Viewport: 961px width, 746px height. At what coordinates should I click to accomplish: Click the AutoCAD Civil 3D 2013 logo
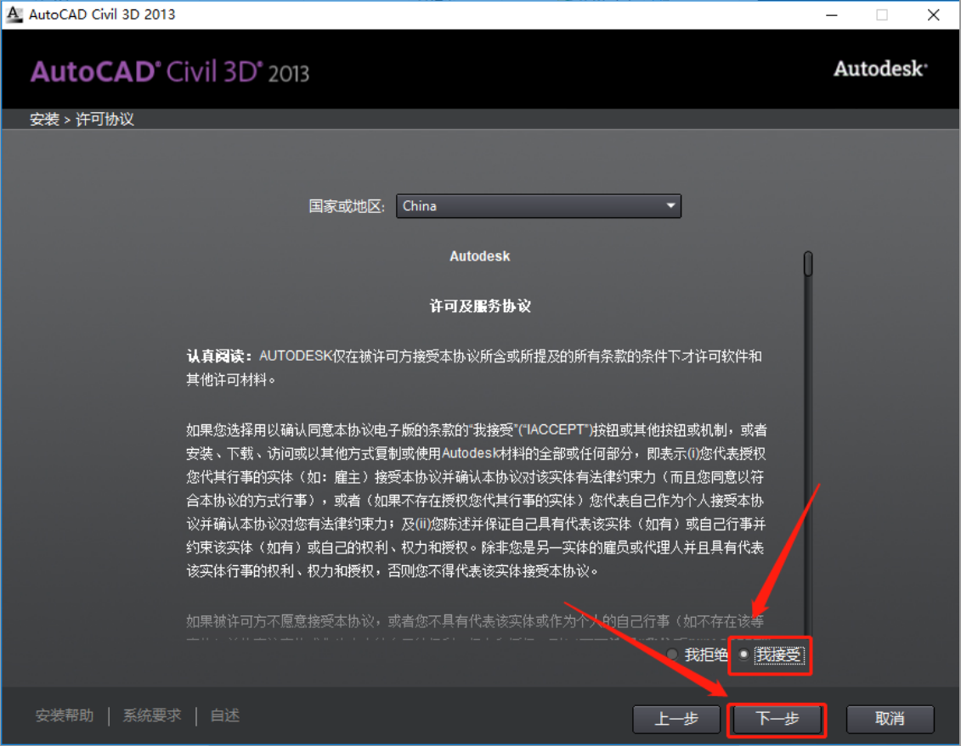pyautogui.click(x=170, y=71)
